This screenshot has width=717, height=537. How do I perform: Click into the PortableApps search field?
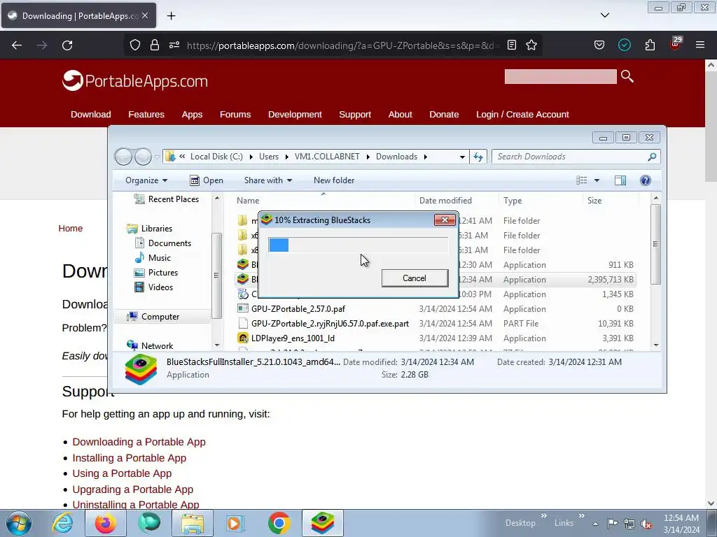coord(560,76)
